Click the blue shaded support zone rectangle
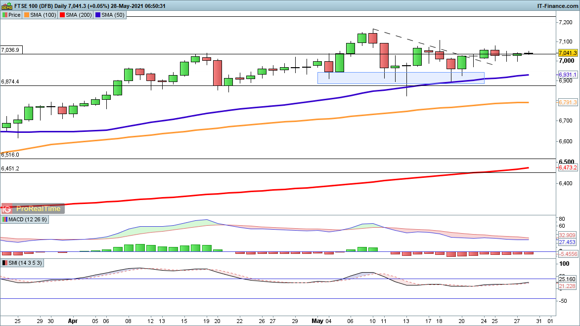This screenshot has height=326, width=580. point(401,78)
